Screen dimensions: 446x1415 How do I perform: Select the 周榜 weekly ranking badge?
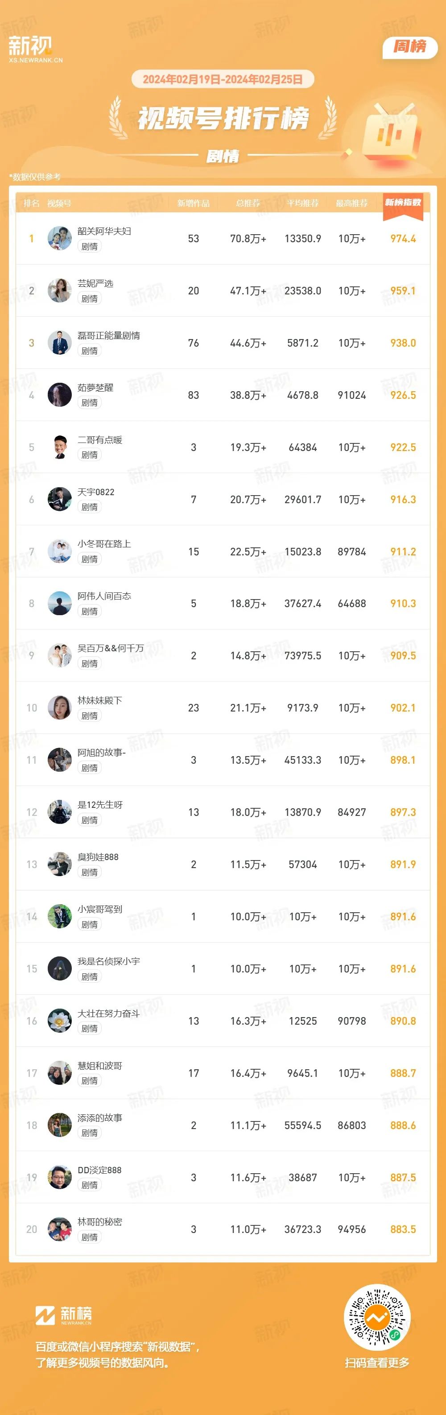410,47
